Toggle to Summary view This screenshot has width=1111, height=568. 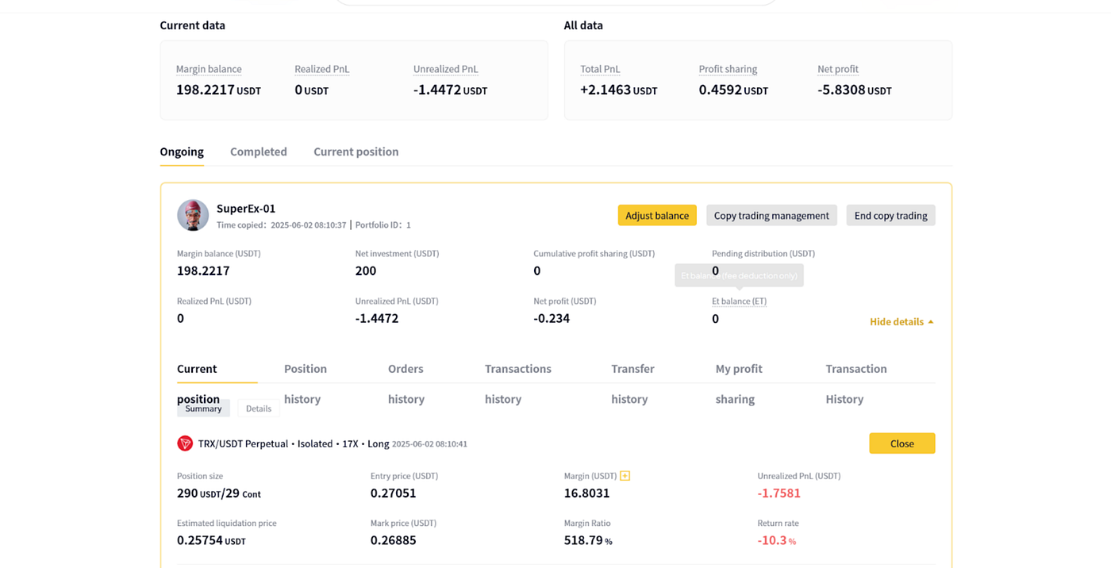[203, 409]
